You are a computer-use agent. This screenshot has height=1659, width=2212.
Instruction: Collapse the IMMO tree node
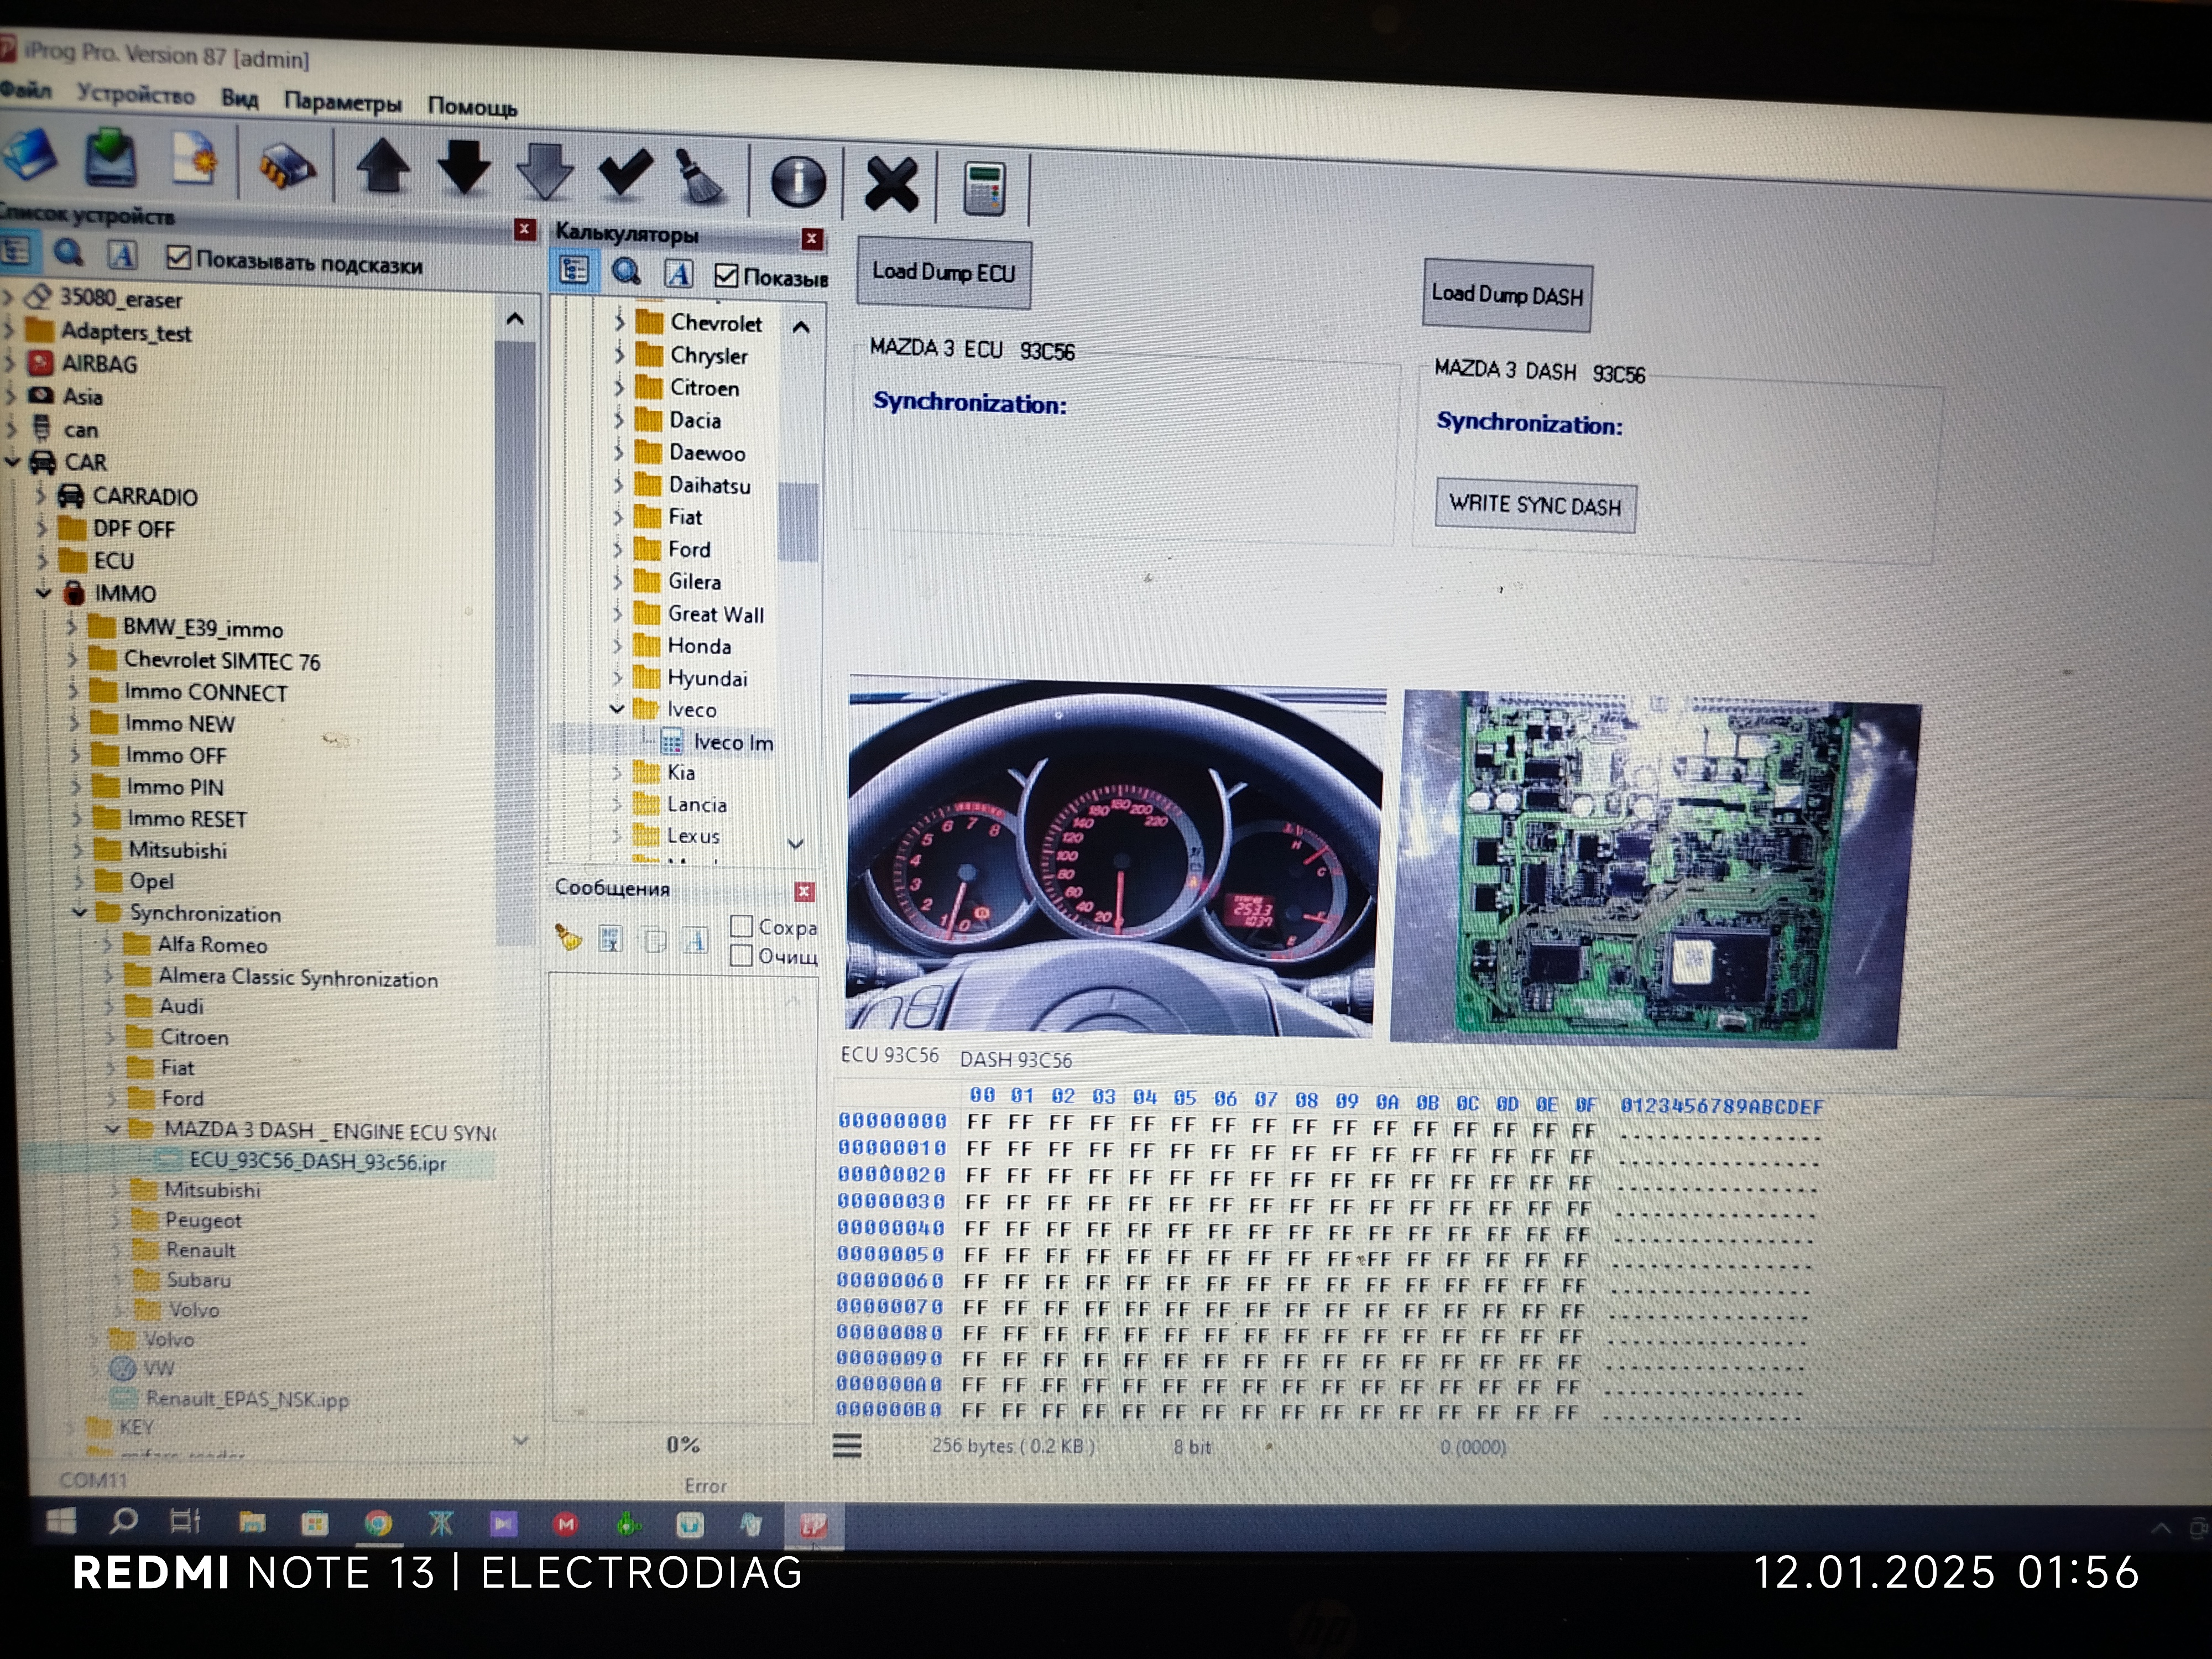pos(43,593)
